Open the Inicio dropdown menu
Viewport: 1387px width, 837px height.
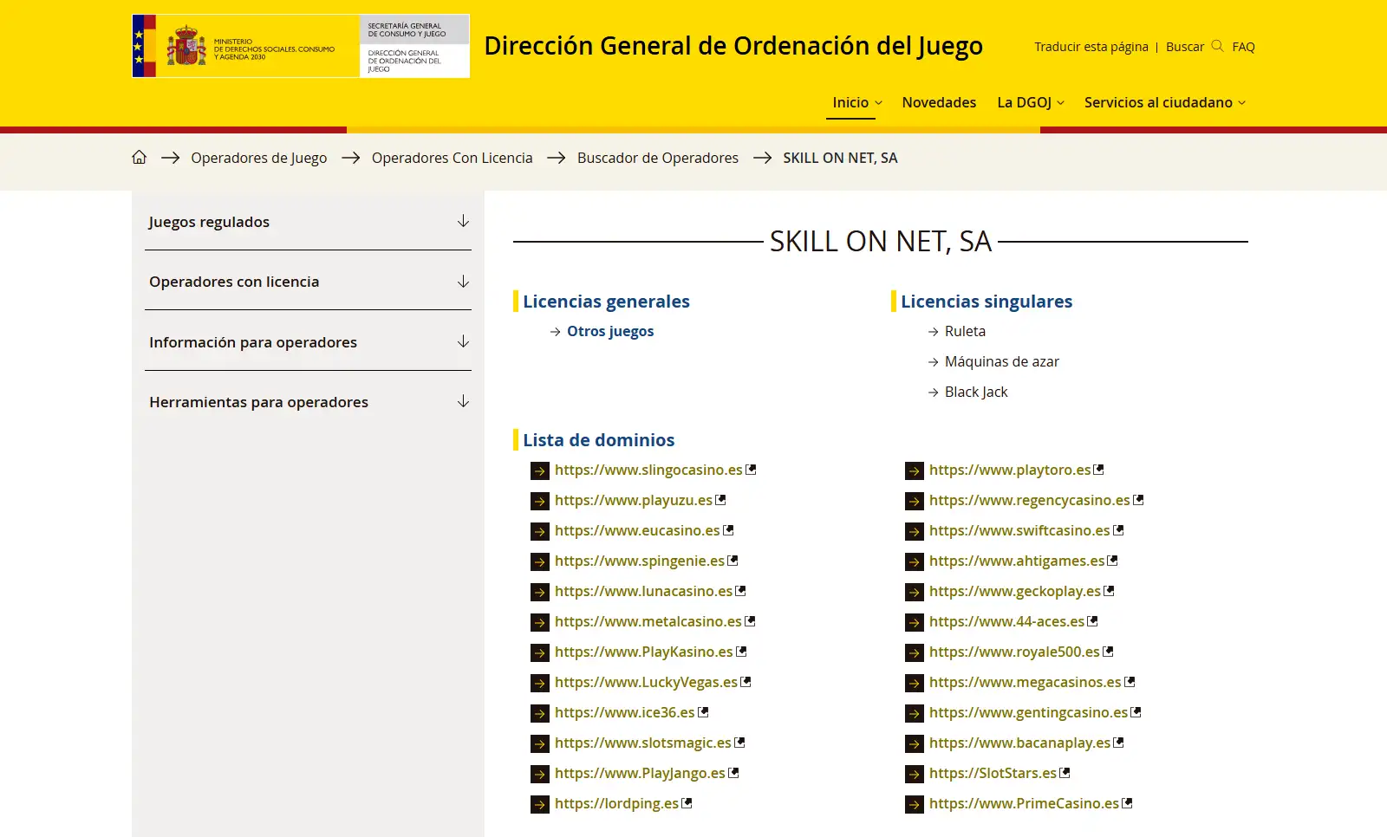tap(857, 102)
